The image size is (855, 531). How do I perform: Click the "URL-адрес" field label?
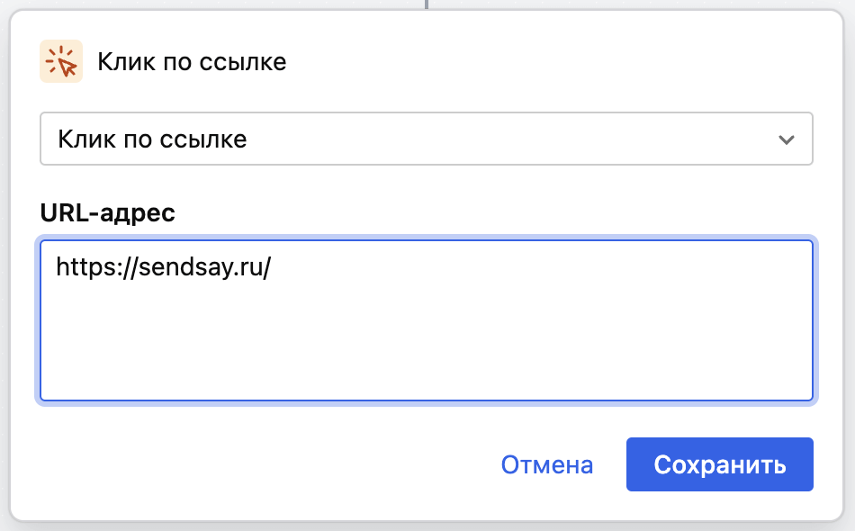coord(108,213)
